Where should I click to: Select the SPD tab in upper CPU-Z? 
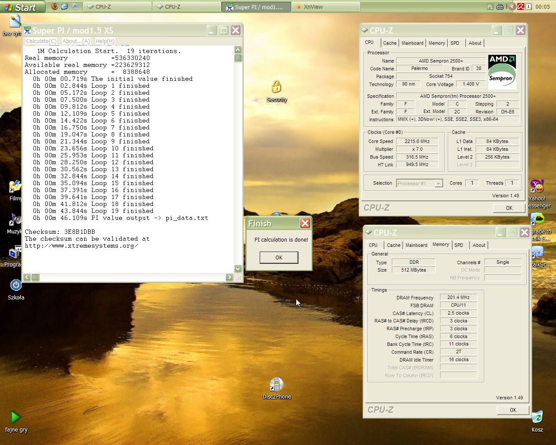[455, 43]
